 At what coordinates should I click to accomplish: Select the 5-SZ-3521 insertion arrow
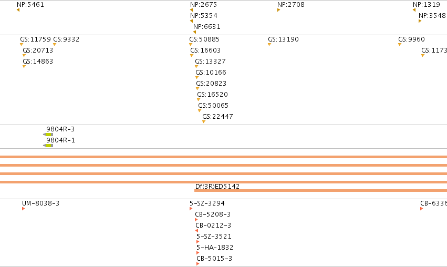(x=197, y=242)
